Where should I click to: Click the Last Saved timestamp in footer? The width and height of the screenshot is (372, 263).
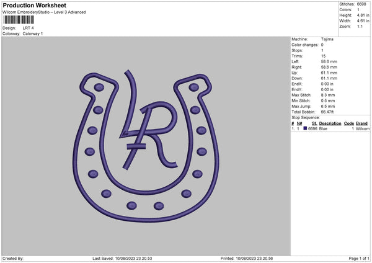(122, 258)
